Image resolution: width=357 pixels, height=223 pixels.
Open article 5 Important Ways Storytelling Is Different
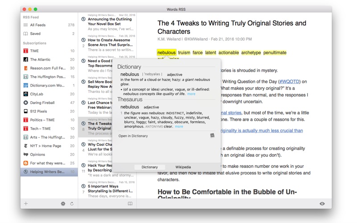[107, 190]
